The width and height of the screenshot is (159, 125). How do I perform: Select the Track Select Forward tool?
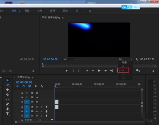pos(7,85)
